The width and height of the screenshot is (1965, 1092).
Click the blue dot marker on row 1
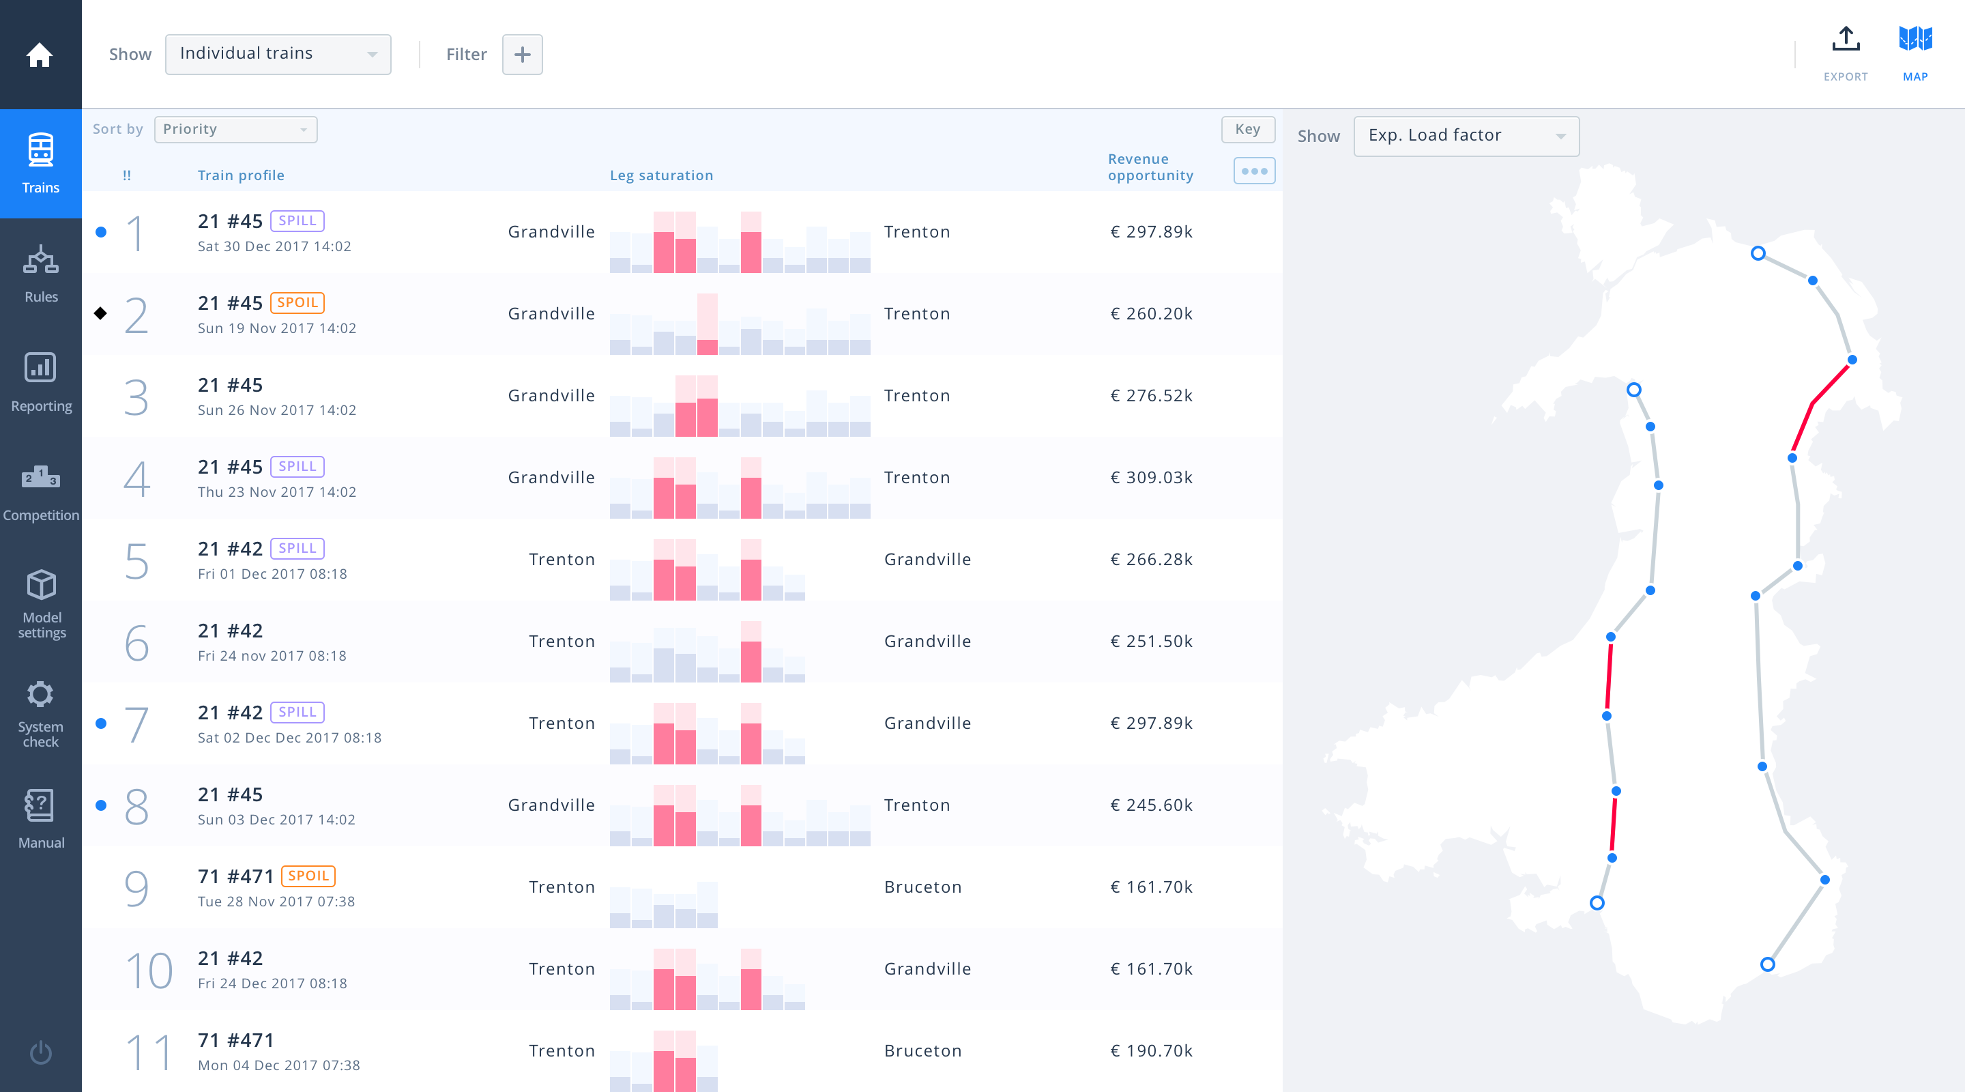click(101, 232)
